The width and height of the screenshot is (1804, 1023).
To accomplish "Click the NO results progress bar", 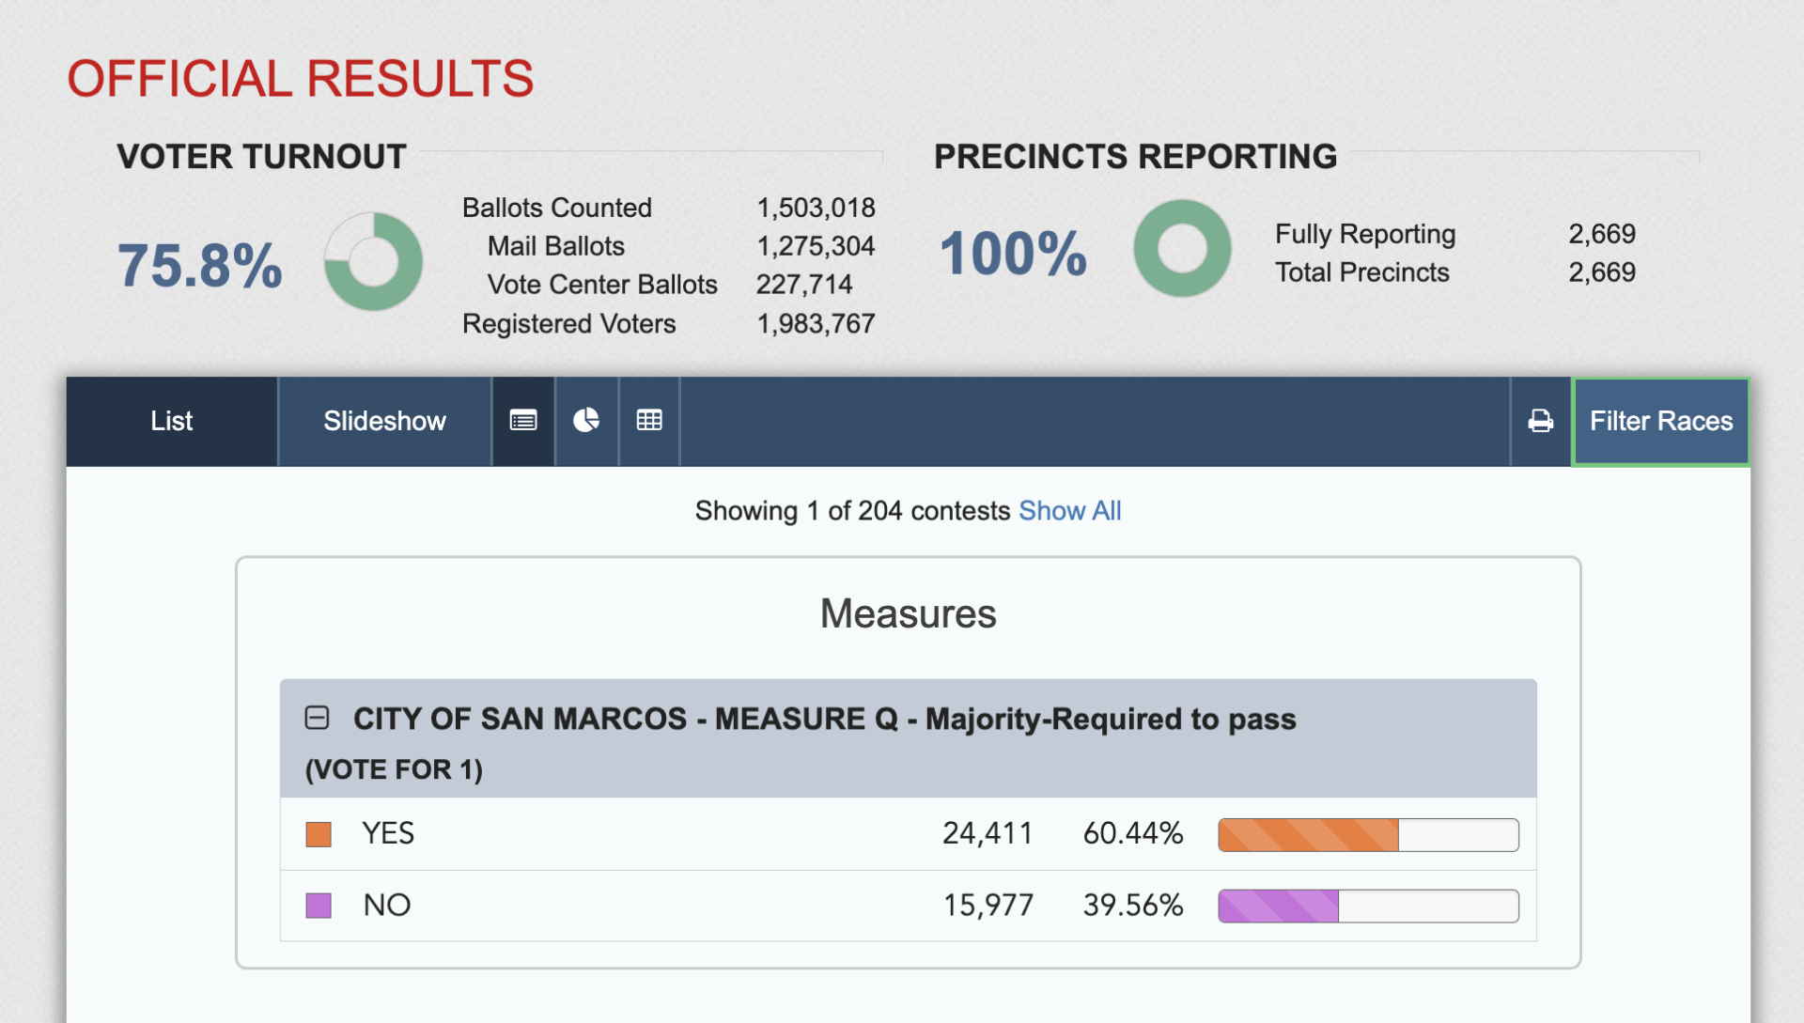I will pos(1368,905).
